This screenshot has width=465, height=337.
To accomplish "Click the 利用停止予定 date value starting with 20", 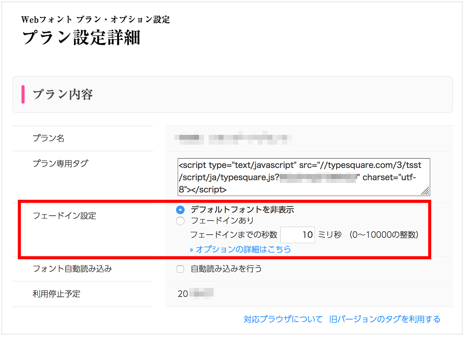I will coord(196,294).
